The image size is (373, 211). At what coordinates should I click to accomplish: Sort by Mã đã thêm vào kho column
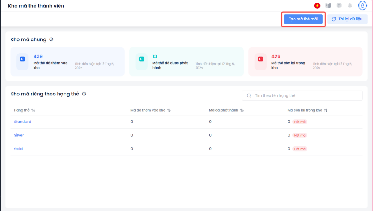pos(169,110)
